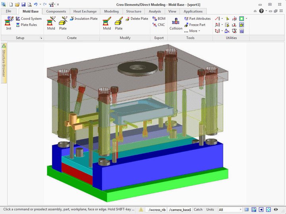Click the viewport window icon in status bar
Image resolution: width=286 pixels, height=214 pixels.
tap(246, 210)
